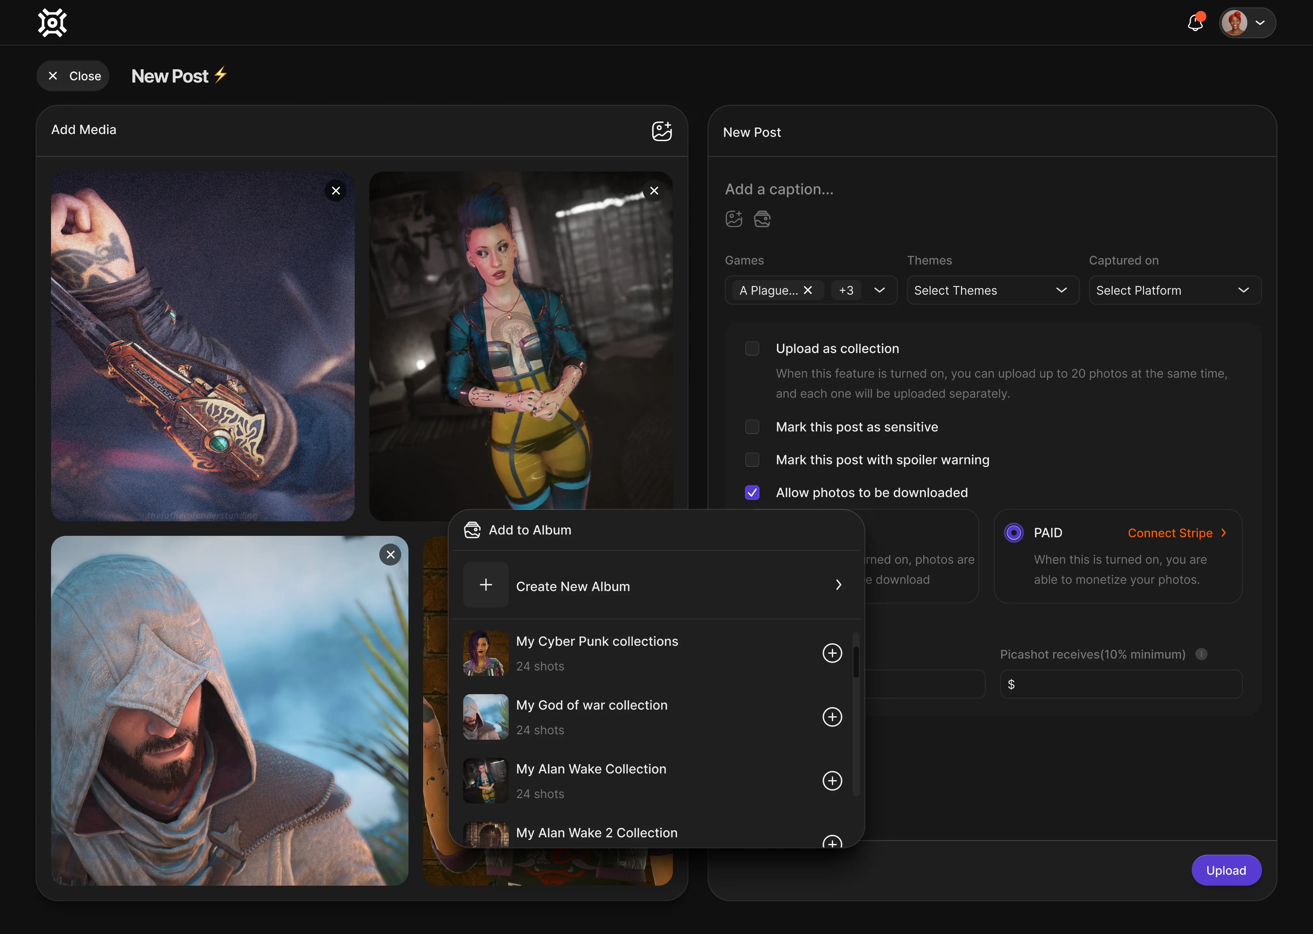Click My Cyber Punk collections thumbnail
Viewport: 1313px width, 934px height.
click(486, 653)
